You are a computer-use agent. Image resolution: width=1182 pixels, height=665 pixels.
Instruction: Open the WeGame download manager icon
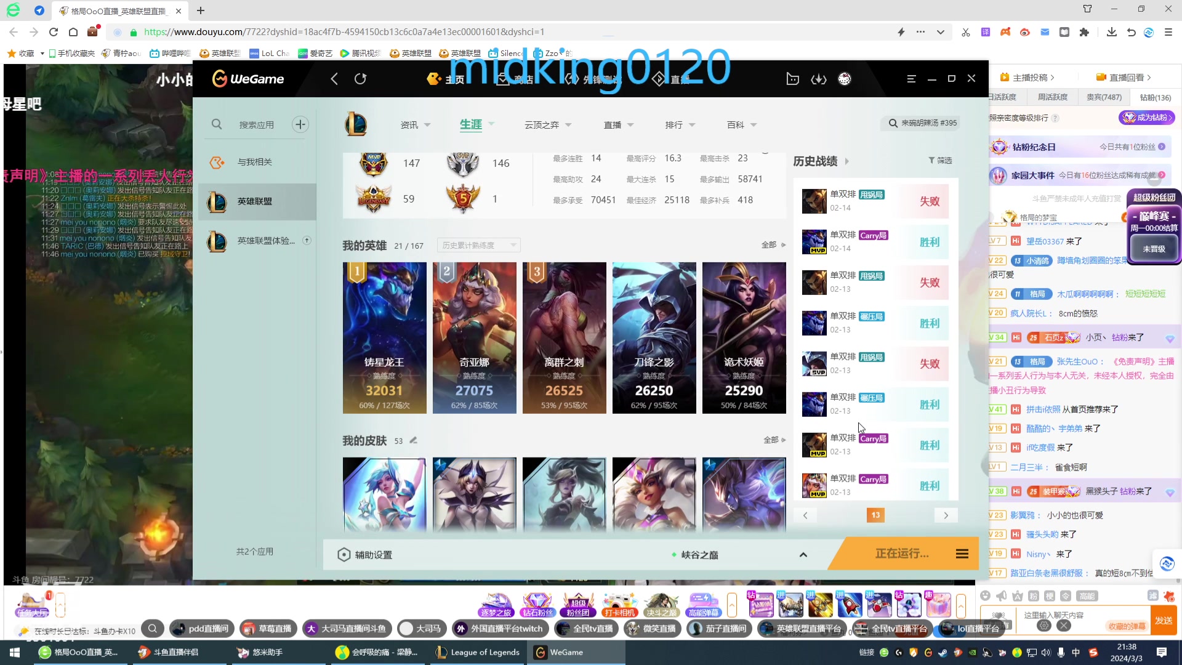[x=819, y=79]
